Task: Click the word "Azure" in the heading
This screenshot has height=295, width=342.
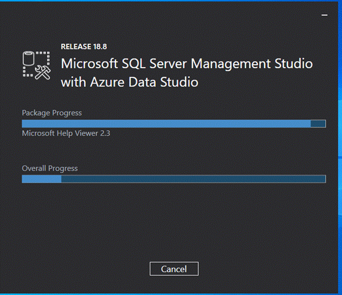Action: (105, 82)
